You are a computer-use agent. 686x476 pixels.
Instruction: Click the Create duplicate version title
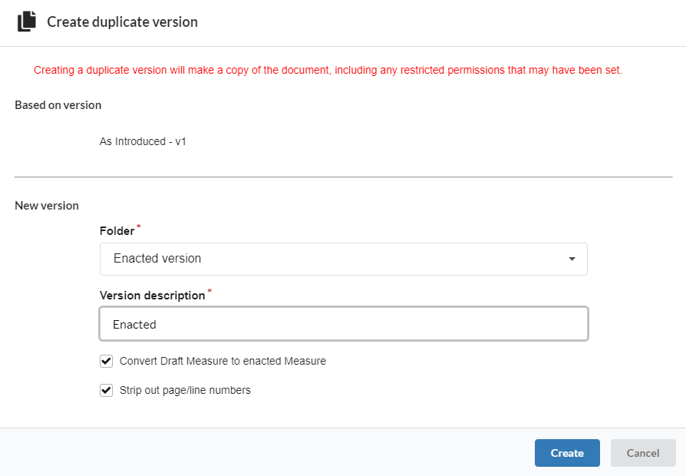(123, 22)
